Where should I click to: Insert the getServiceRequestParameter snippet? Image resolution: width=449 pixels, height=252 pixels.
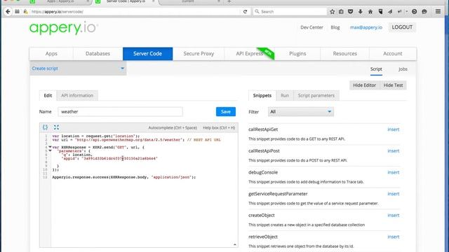pos(393,194)
